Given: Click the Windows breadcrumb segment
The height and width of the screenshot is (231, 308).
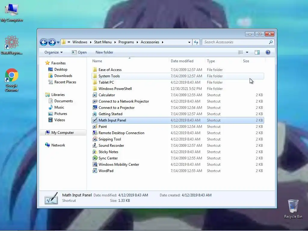Looking at the screenshot, I should pos(80,42).
